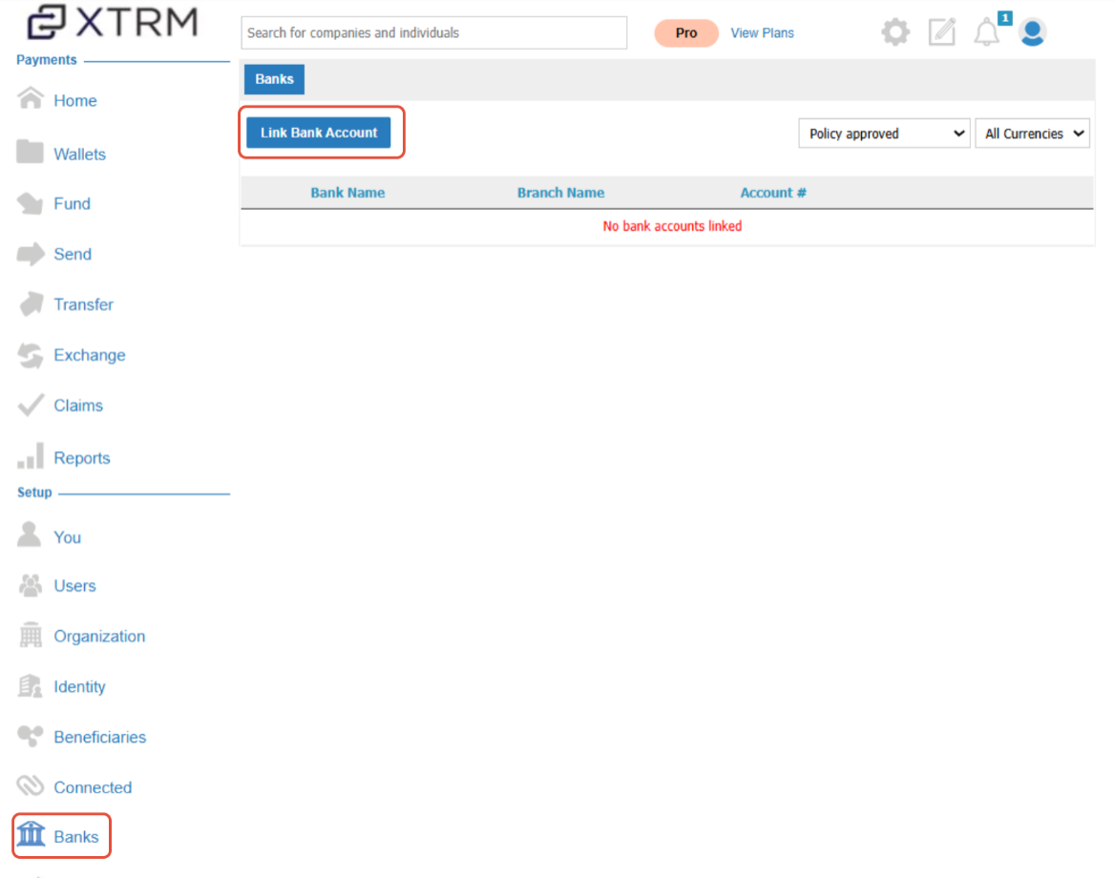The image size is (1115, 878).
Task: Select the Claims checkmark icon
Action: (x=31, y=405)
